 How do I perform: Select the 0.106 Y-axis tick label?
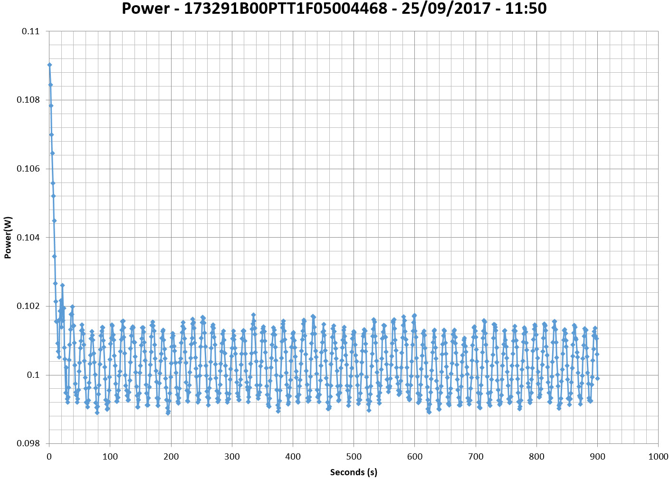pos(29,169)
